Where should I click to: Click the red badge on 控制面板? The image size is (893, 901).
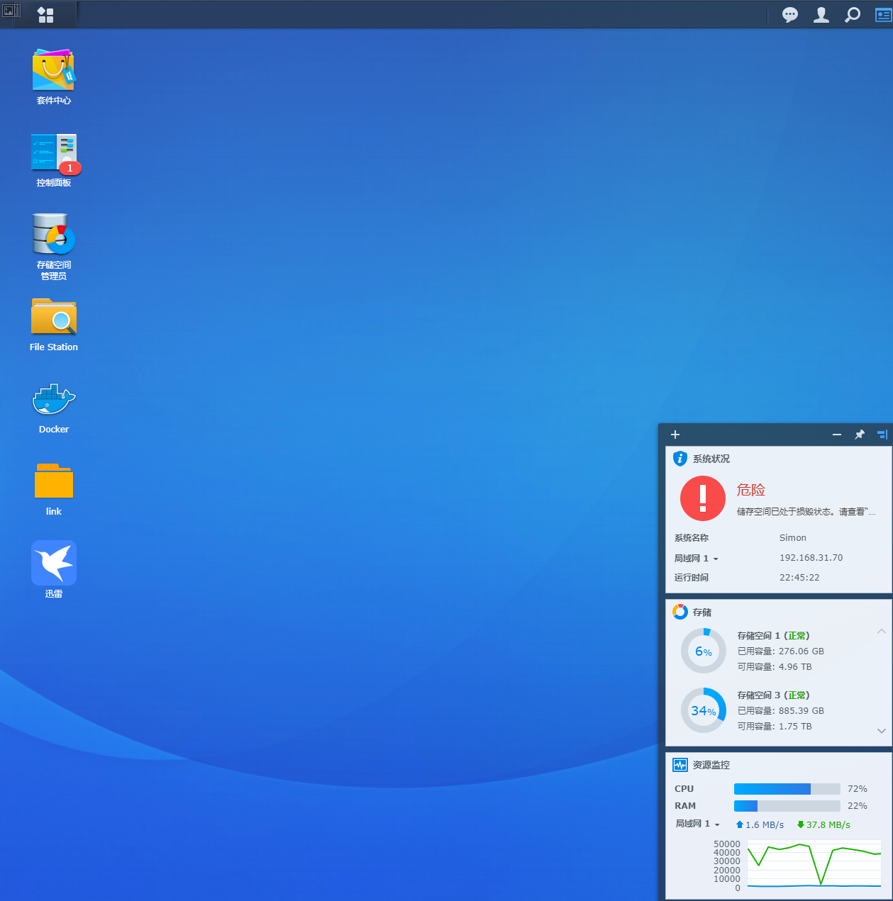tap(70, 168)
